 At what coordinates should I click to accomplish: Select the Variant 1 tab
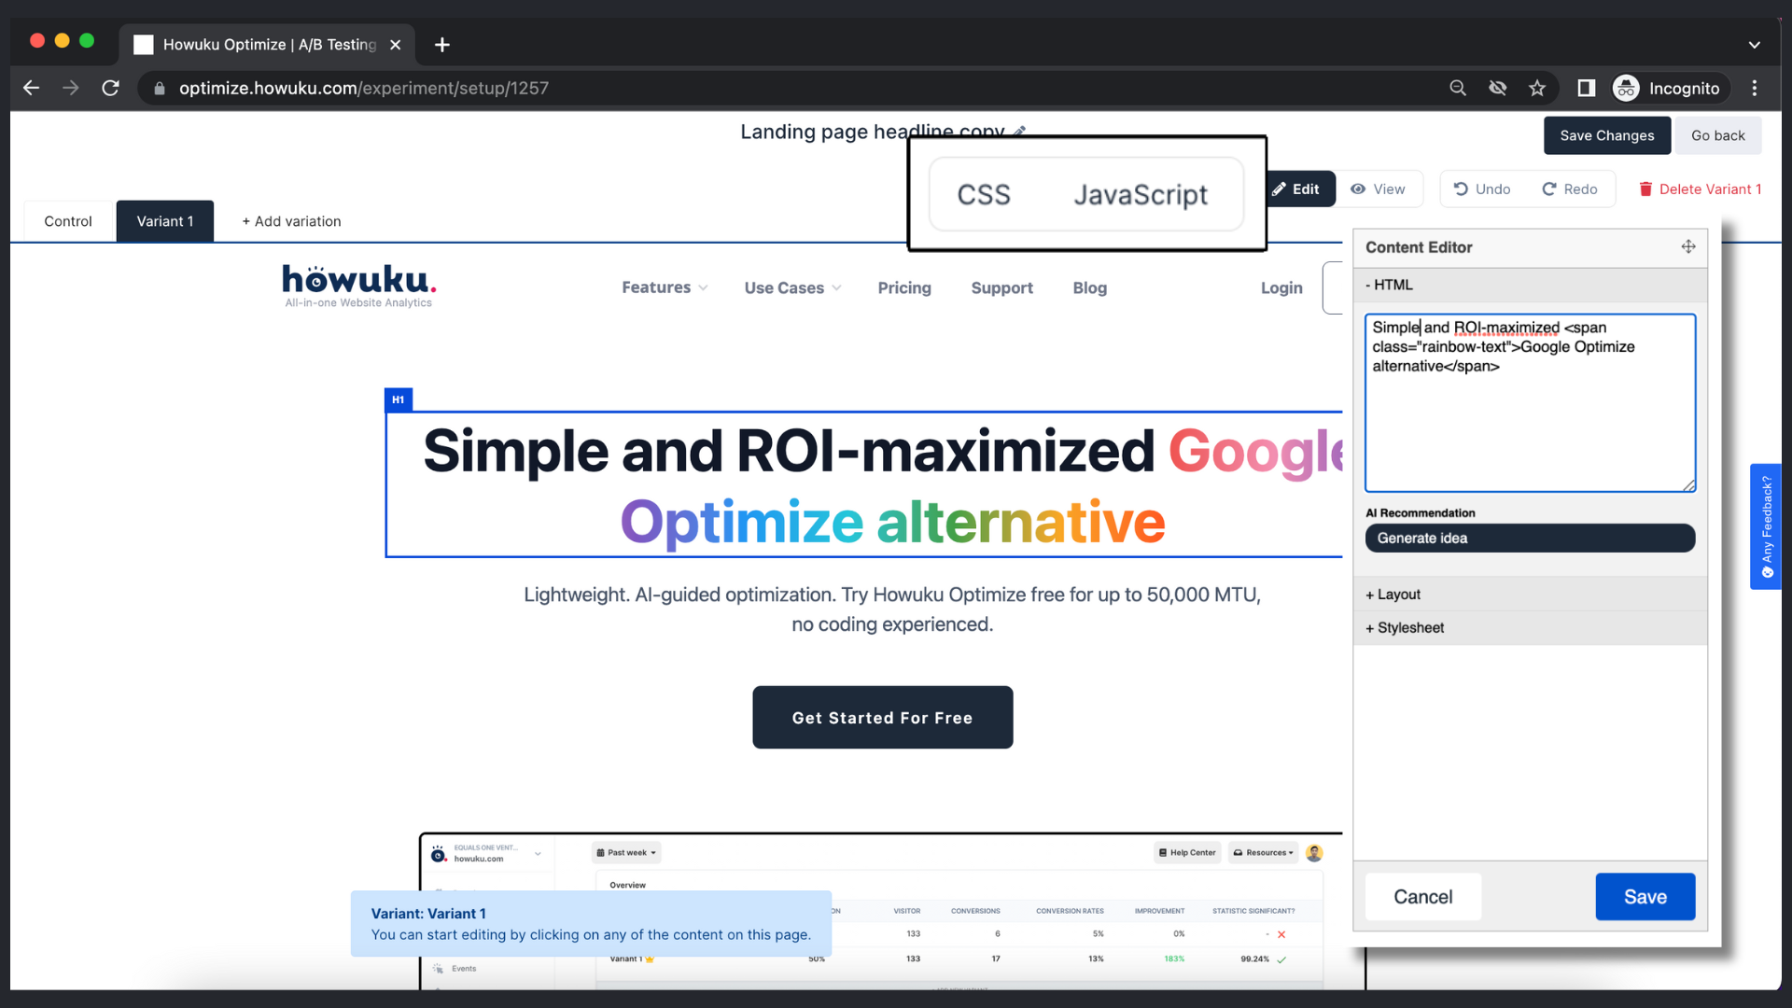point(165,221)
